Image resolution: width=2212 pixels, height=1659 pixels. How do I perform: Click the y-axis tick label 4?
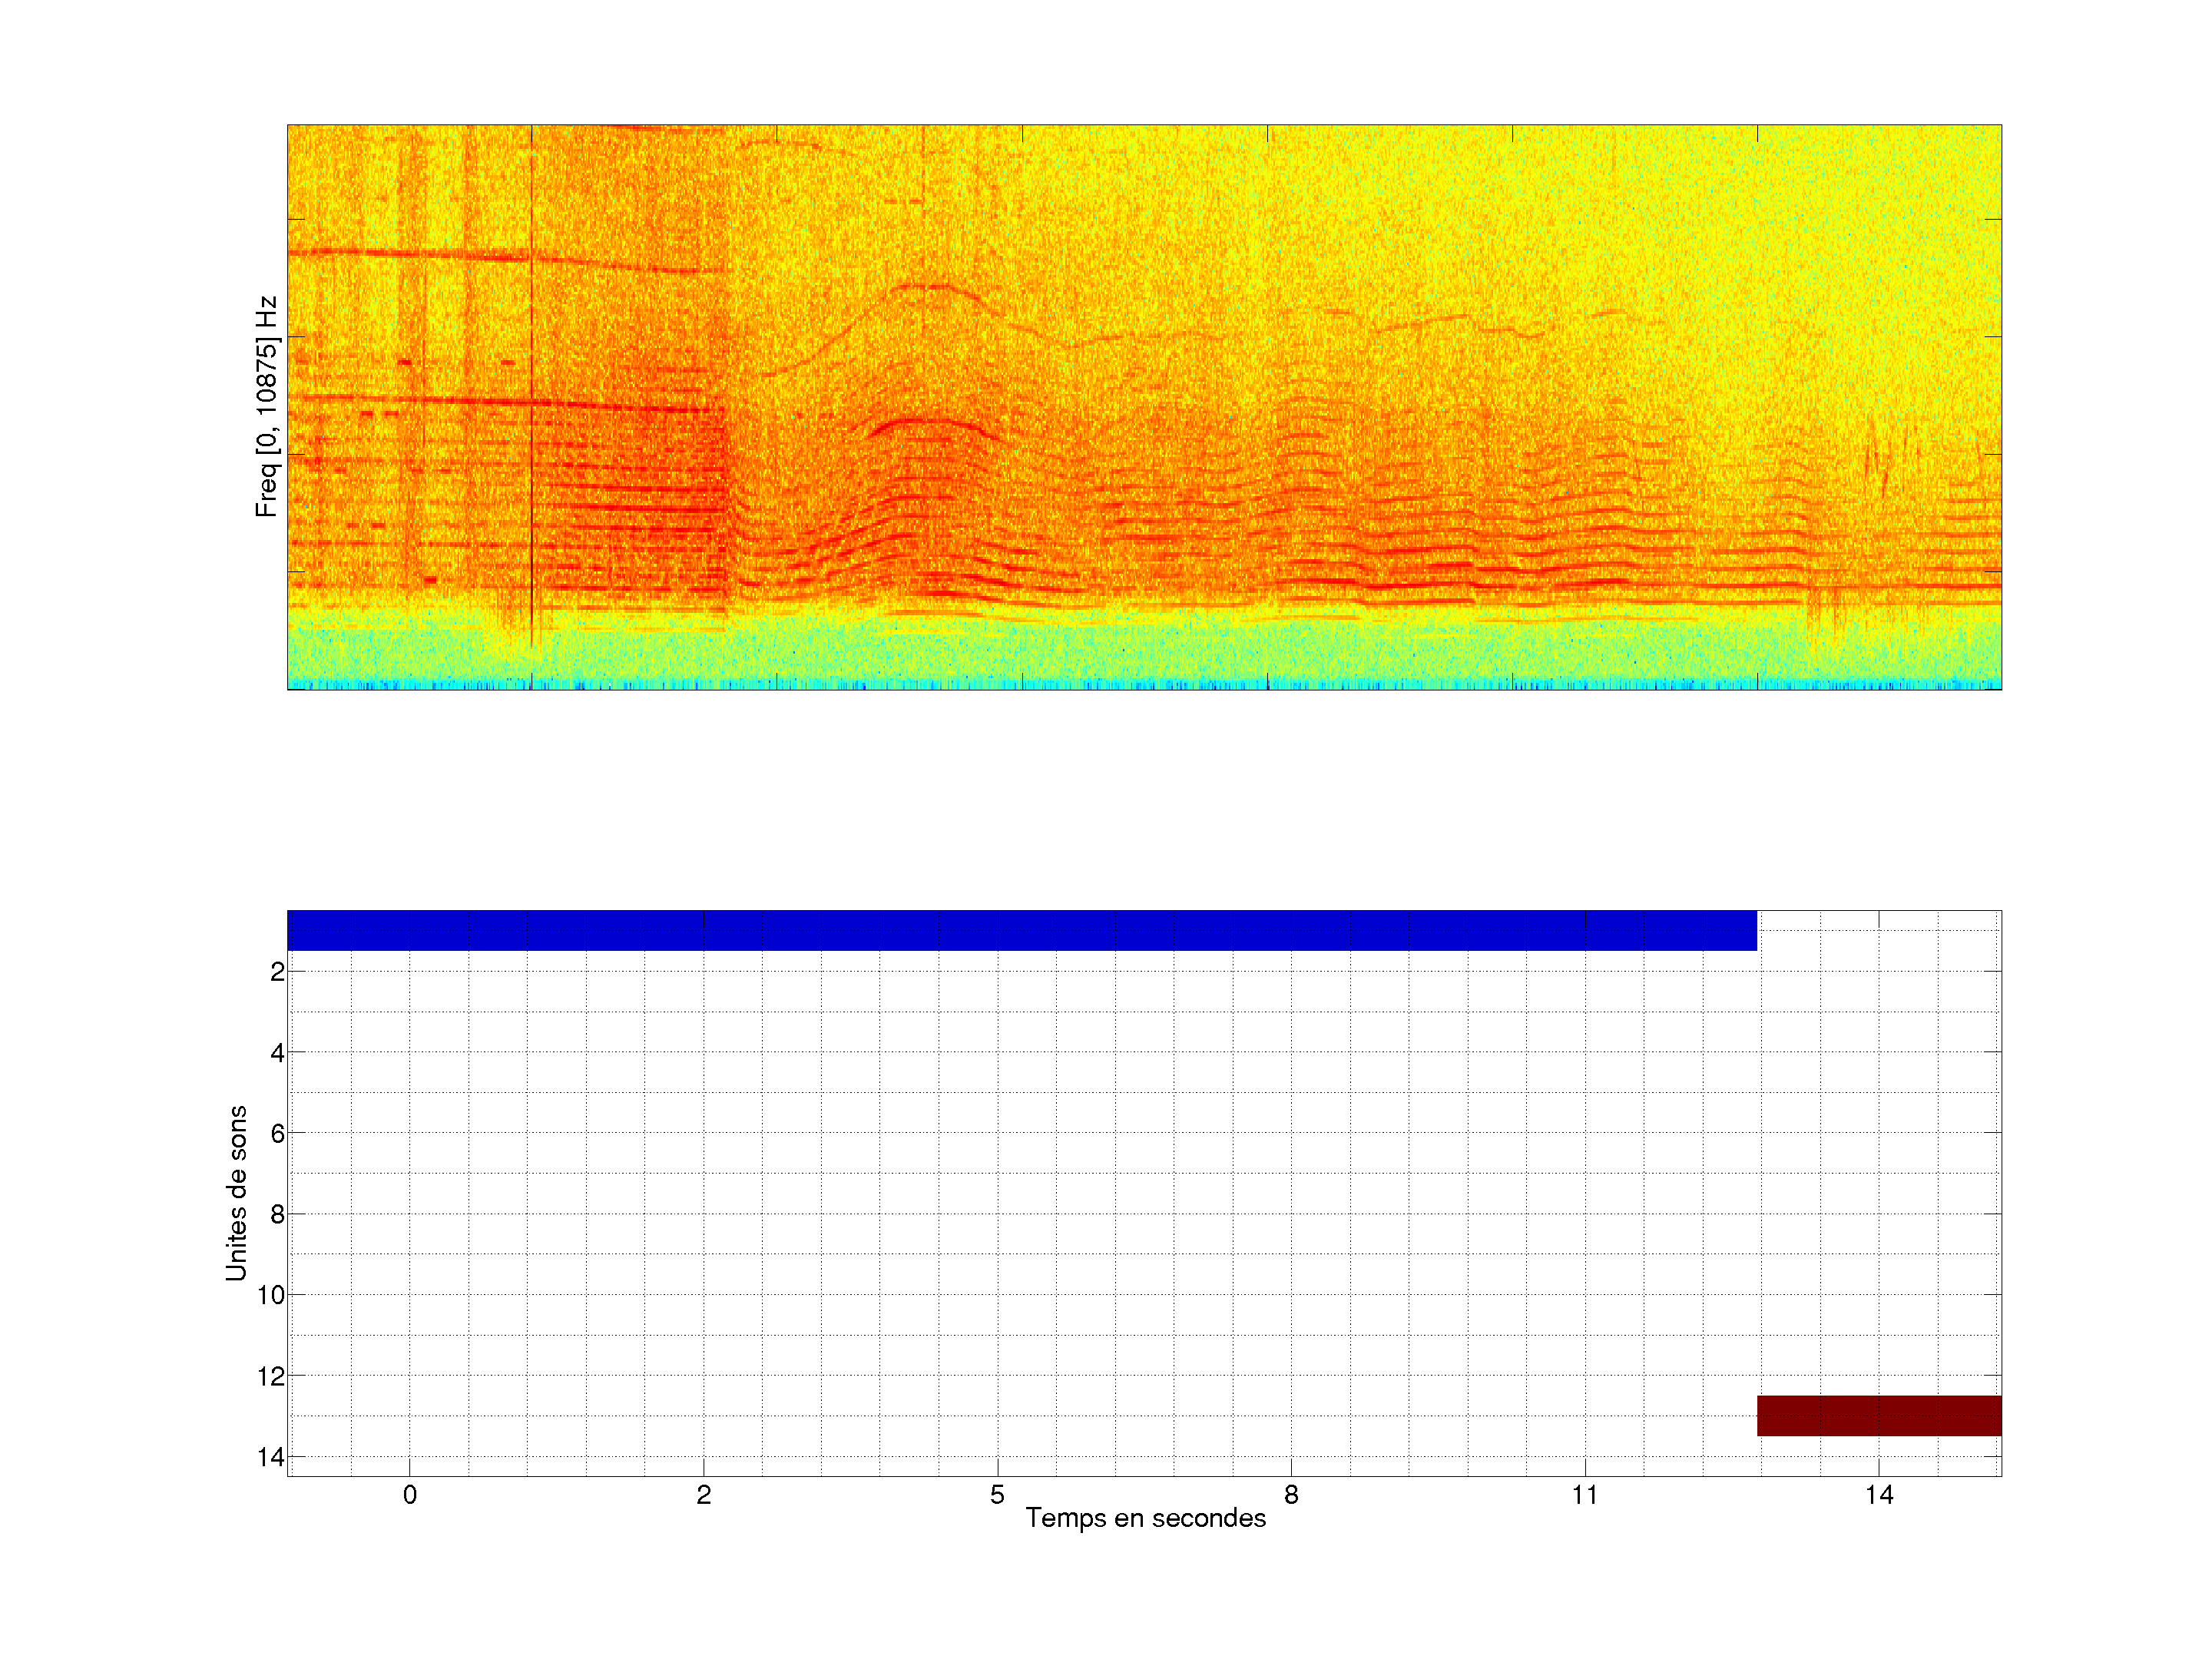point(277,1053)
